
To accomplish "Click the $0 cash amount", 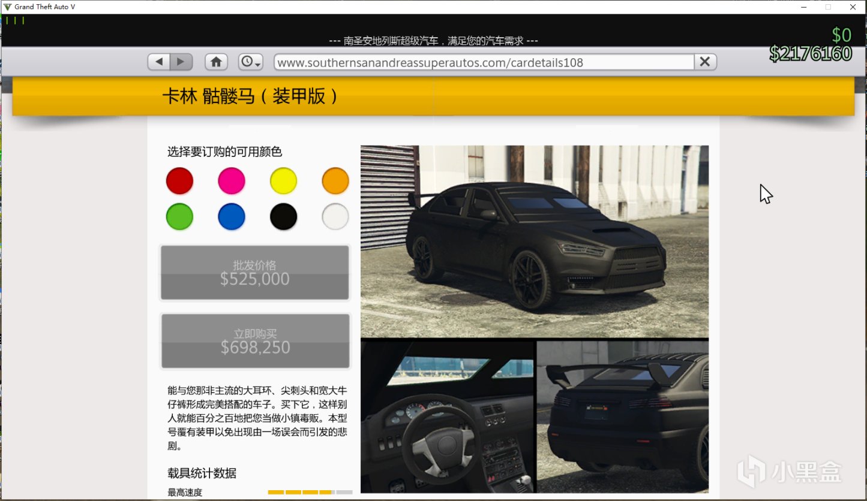I will click(842, 35).
